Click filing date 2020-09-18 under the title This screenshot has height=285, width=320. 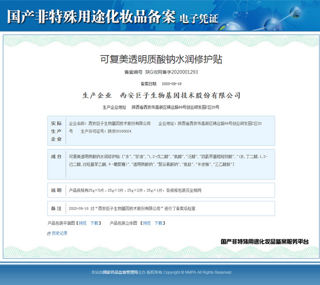(172, 84)
